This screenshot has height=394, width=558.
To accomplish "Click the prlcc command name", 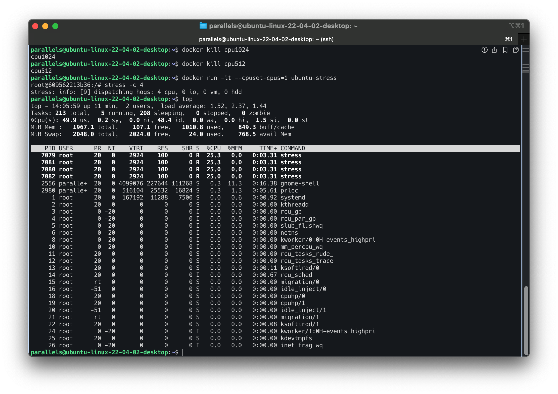I will 289,190.
